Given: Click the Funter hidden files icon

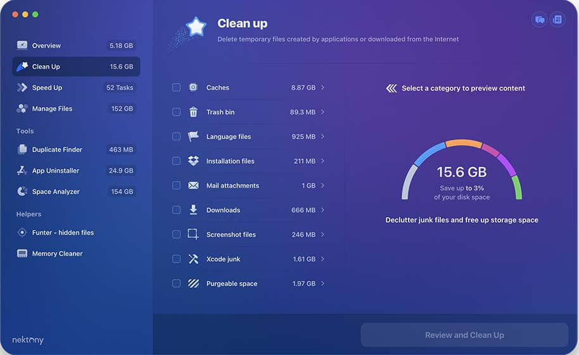Looking at the screenshot, I should [22, 232].
